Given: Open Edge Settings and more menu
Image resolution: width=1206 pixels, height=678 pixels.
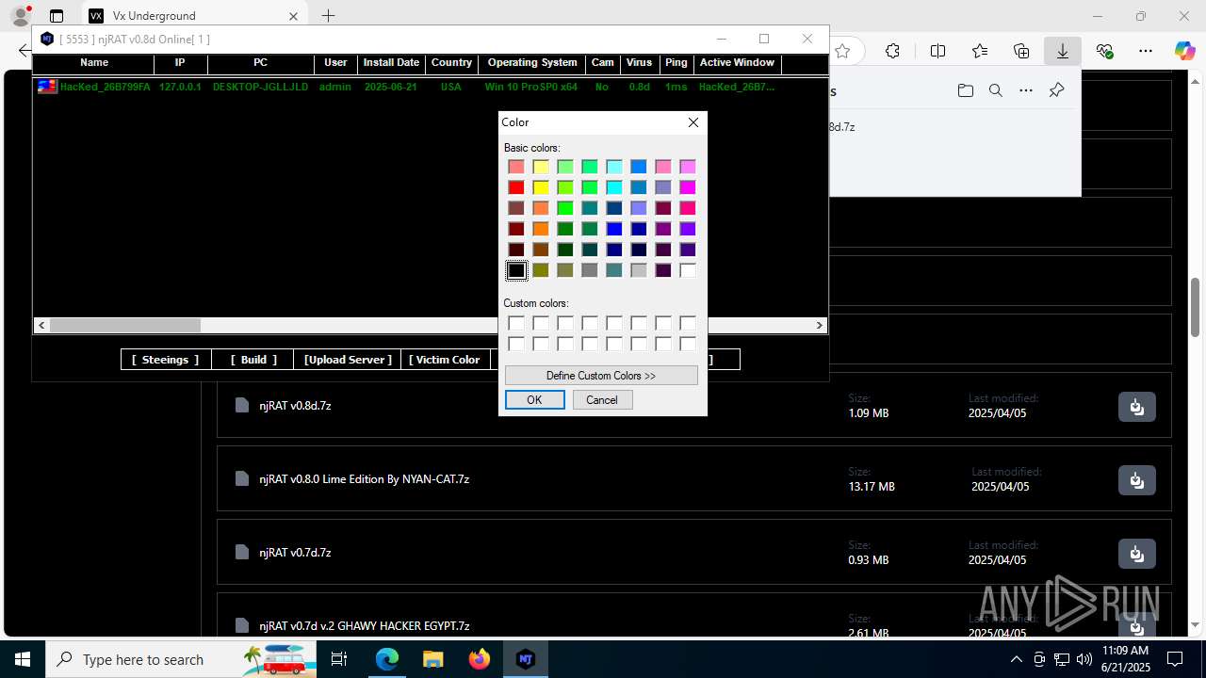Looking at the screenshot, I should pyautogui.click(x=1146, y=52).
